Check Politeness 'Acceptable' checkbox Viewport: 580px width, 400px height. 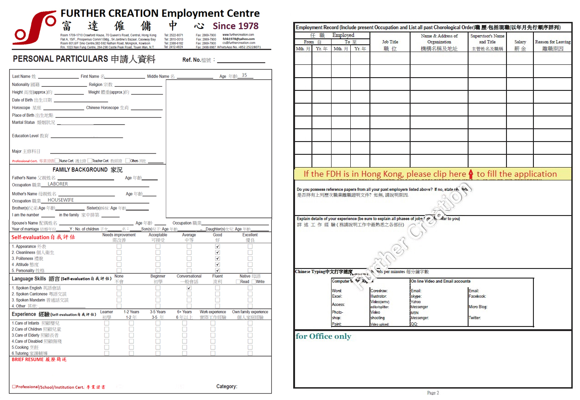pyautogui.click(x=158, y=258)
